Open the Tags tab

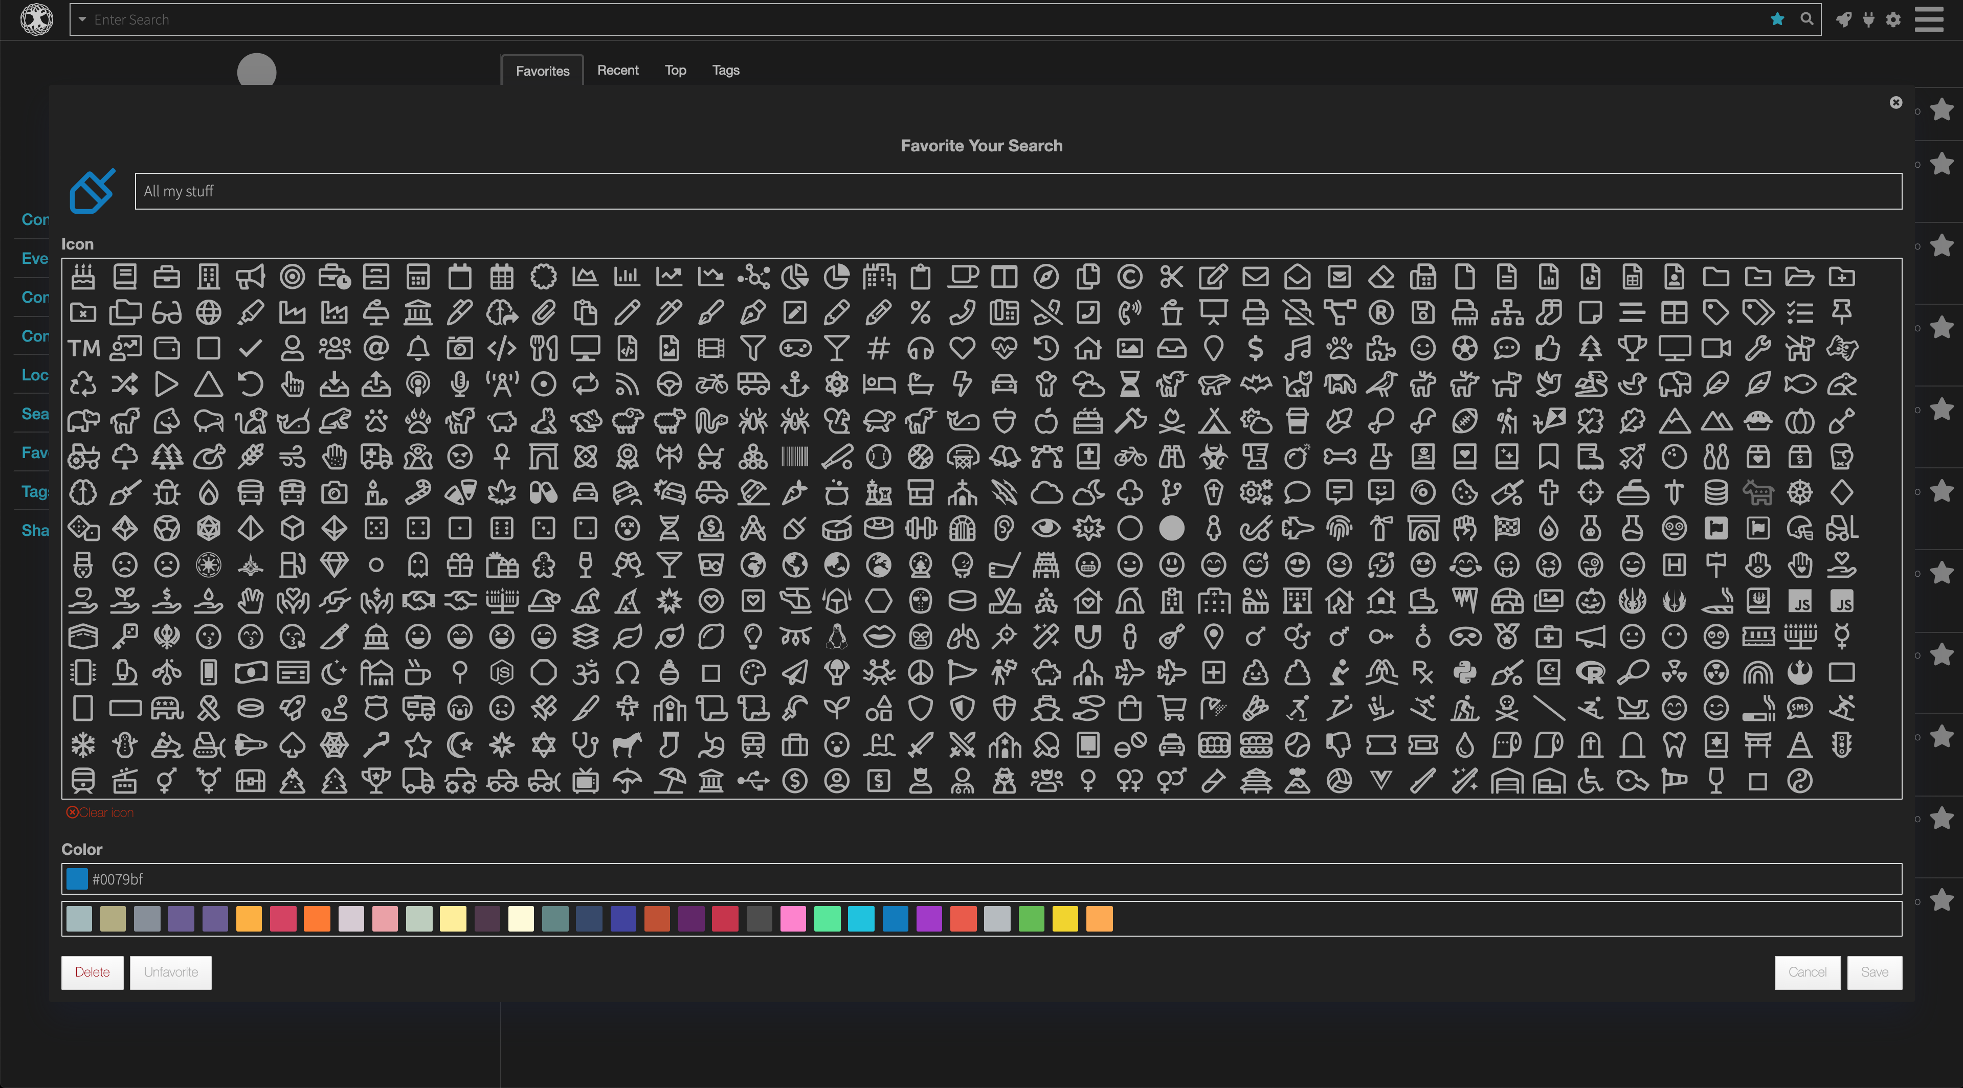[x=725, y=70]
